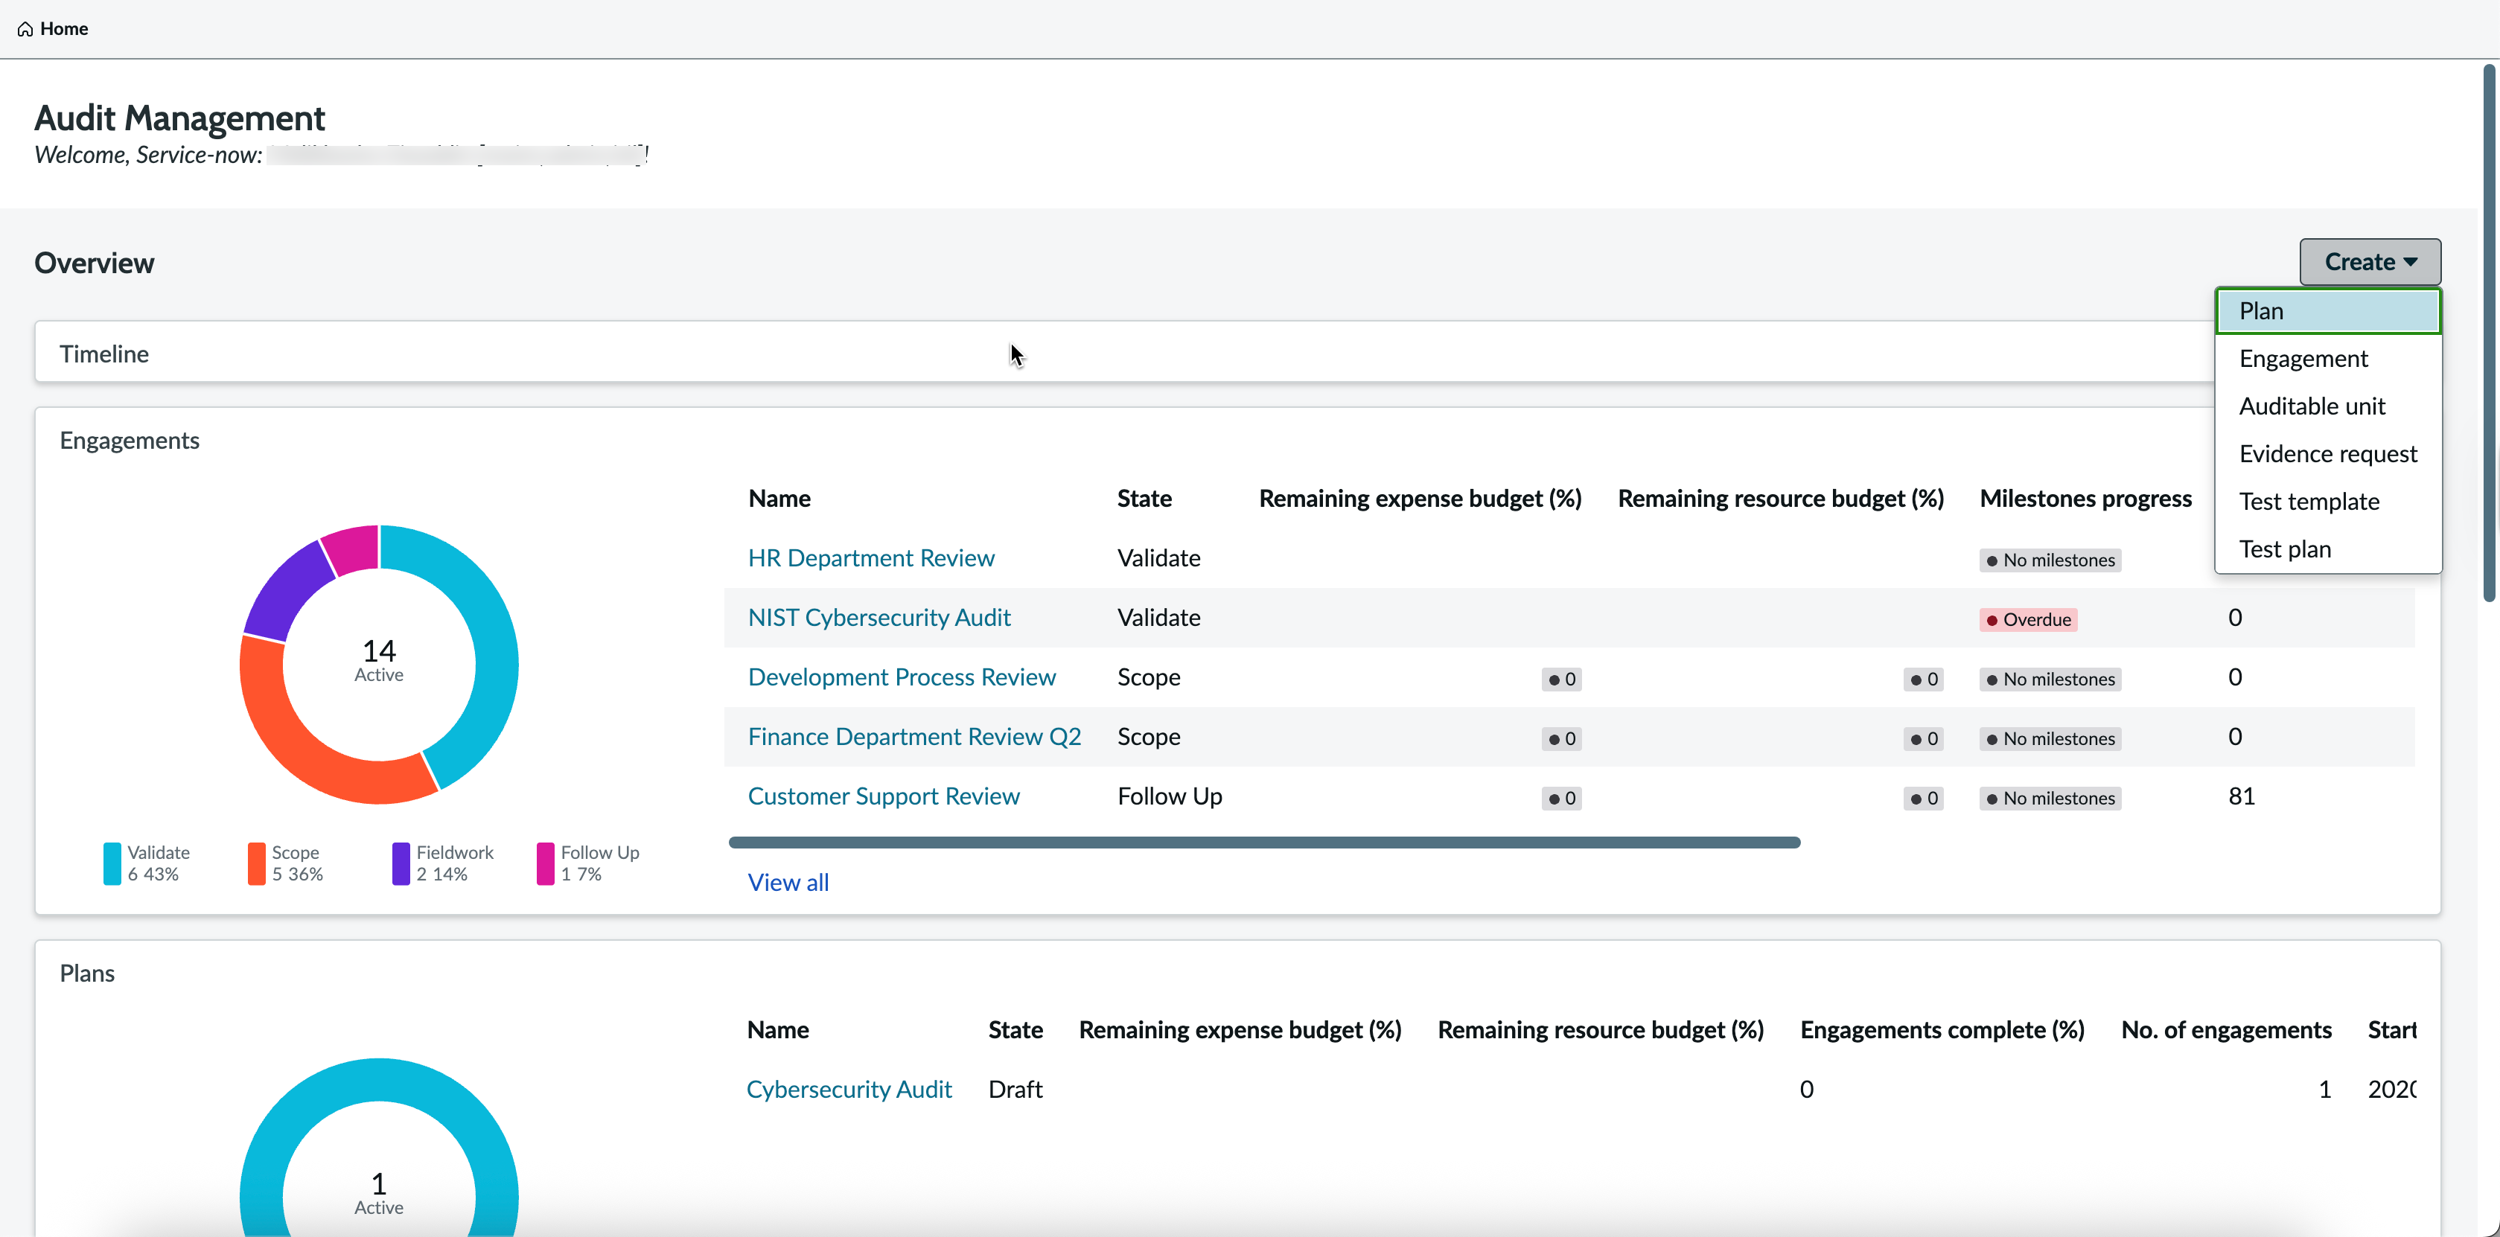Click Development Process Review expense budget badge
The image size is (2500, 1237).
pyautogui.click(x=1561, y=680)
